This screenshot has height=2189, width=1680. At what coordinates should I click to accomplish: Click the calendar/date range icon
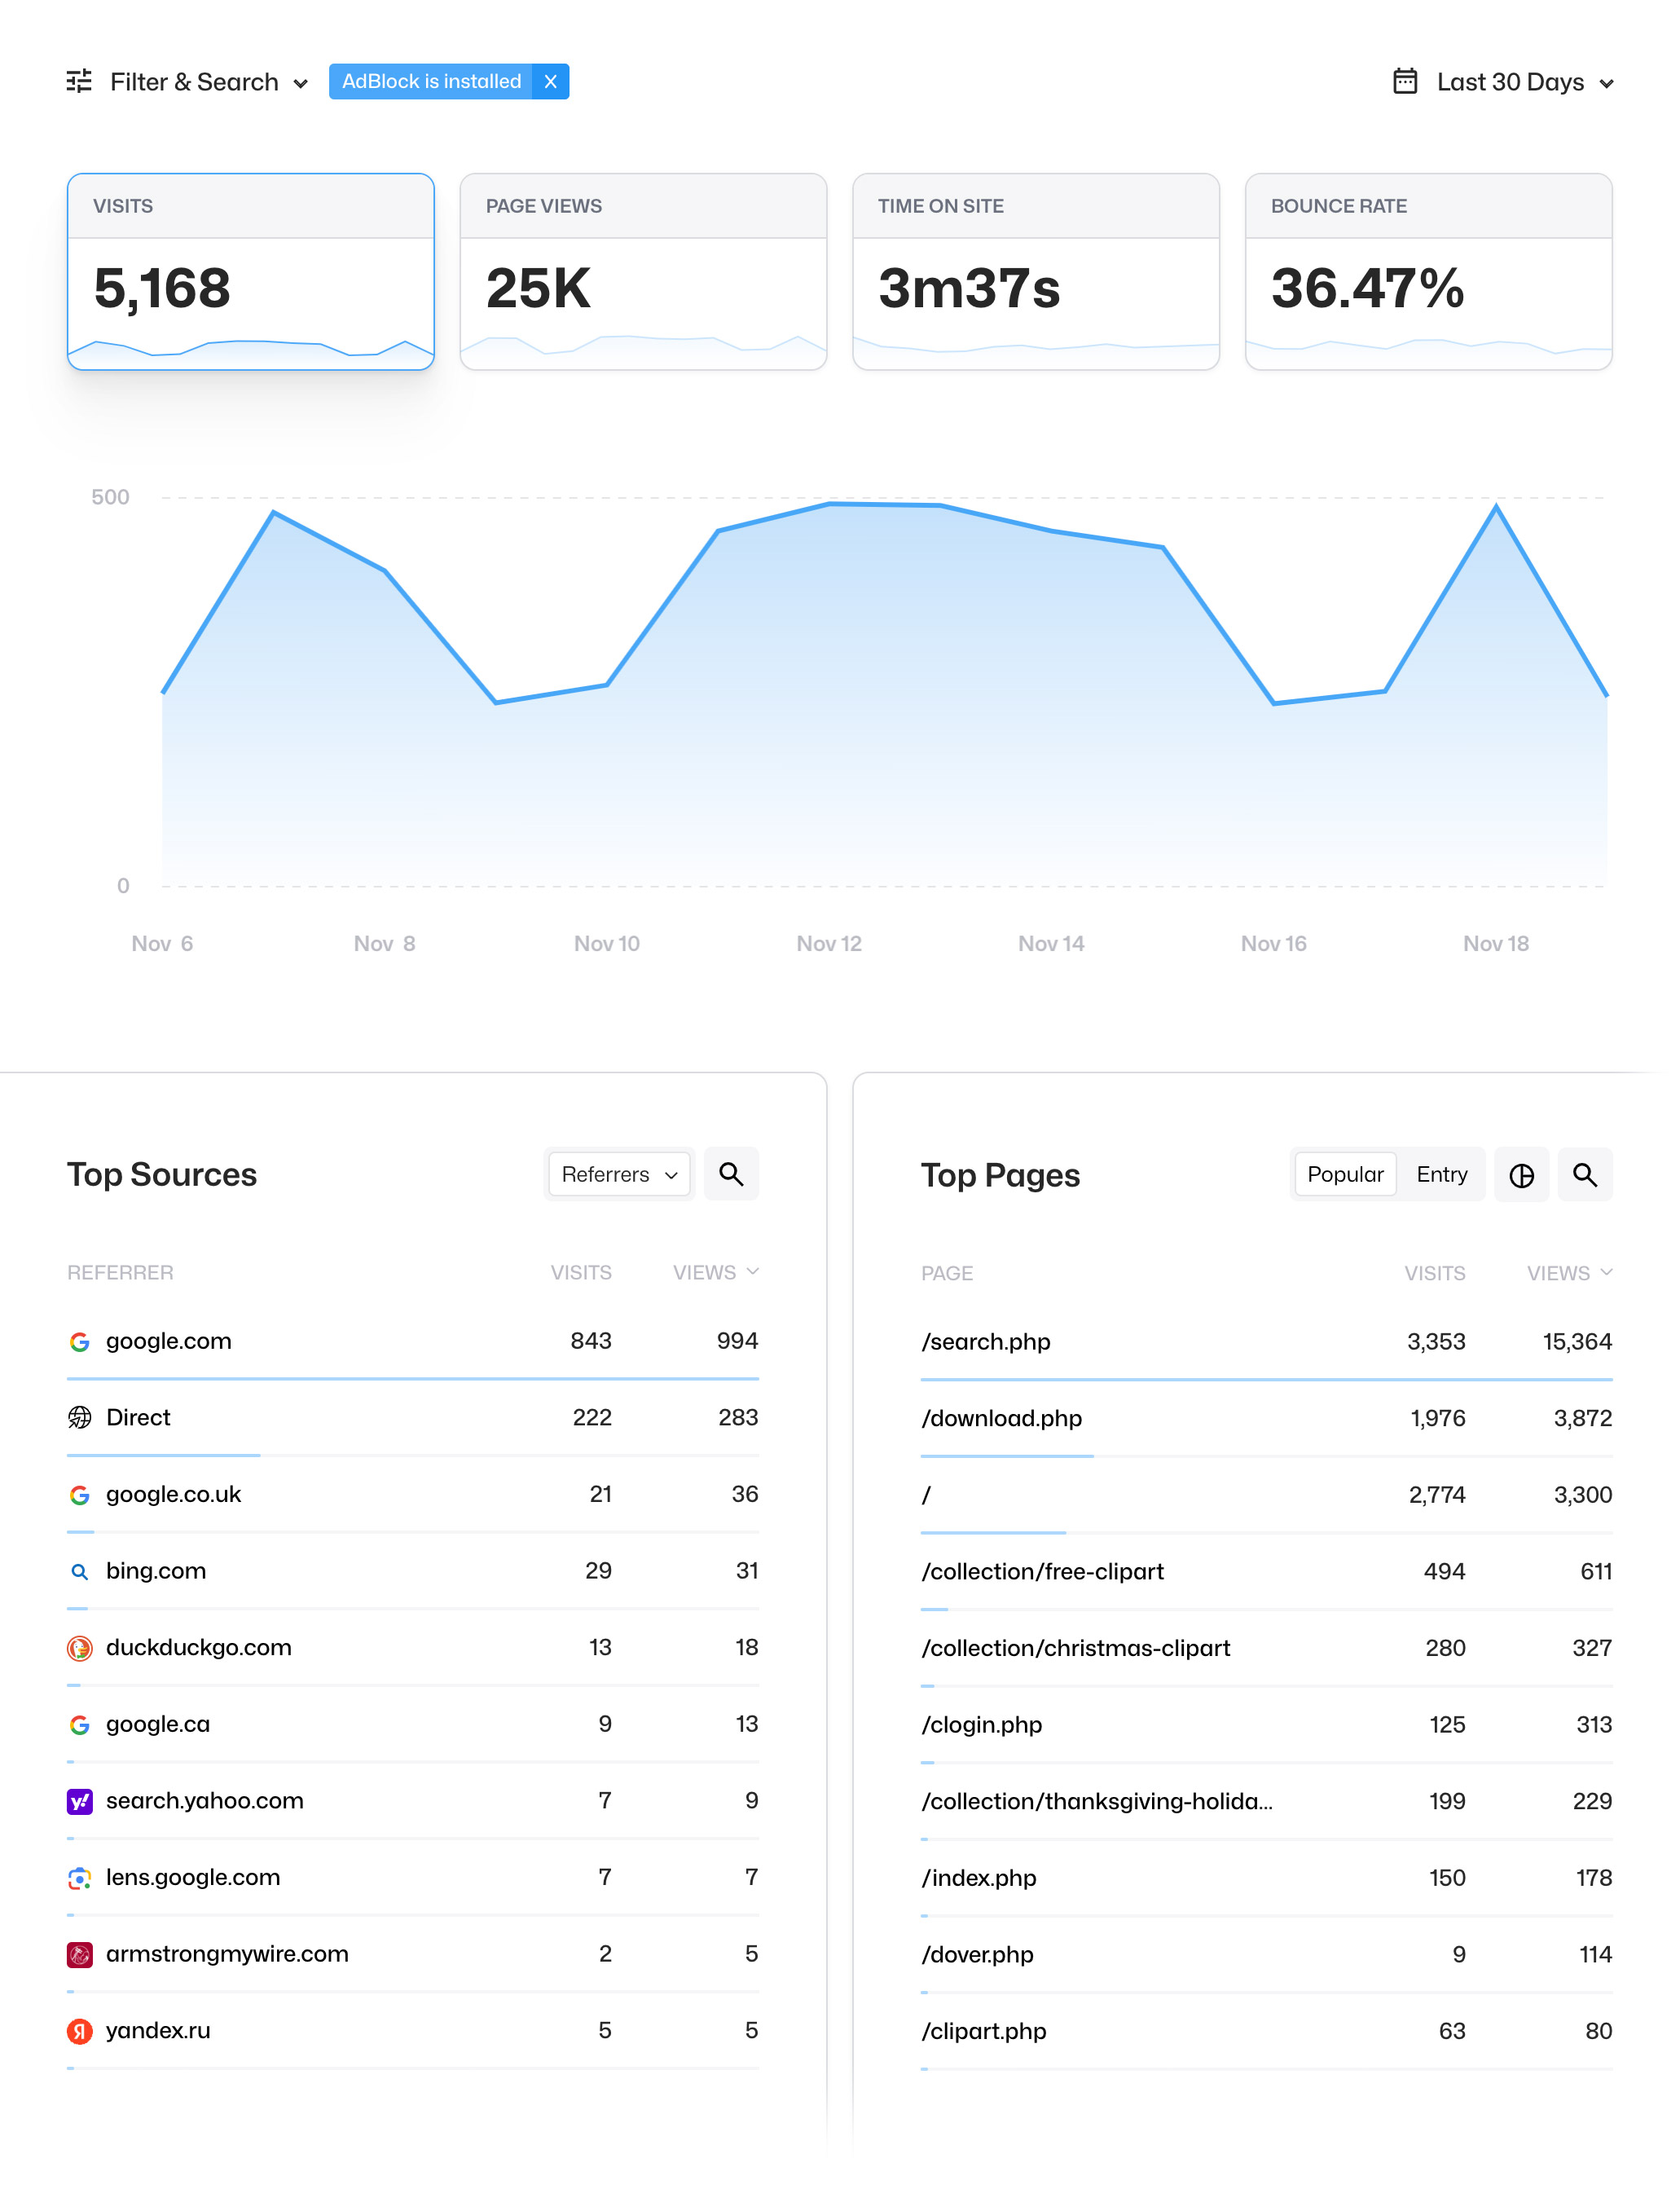coord(1406,81)
